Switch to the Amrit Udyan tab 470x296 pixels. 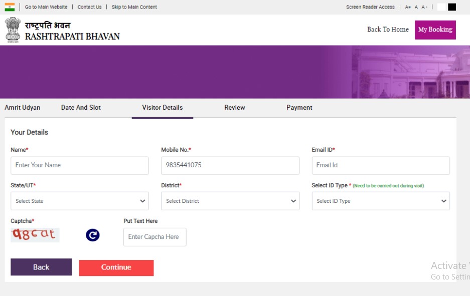[x=23, y=108]
